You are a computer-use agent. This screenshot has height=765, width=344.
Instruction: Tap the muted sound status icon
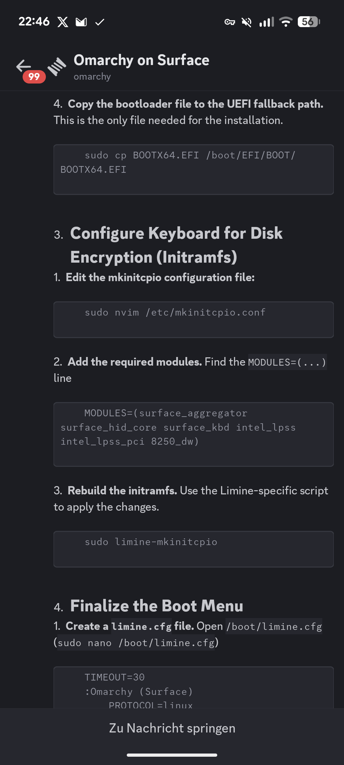[x=247, y=22]
